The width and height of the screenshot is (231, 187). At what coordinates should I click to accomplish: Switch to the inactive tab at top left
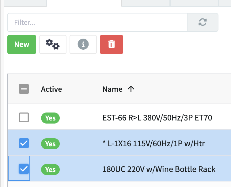(25, 3)
